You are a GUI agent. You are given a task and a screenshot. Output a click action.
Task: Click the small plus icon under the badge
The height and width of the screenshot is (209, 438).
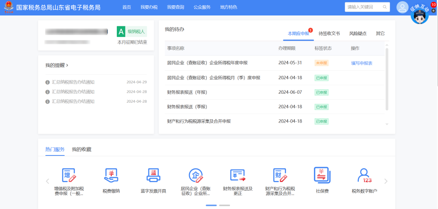434,11
